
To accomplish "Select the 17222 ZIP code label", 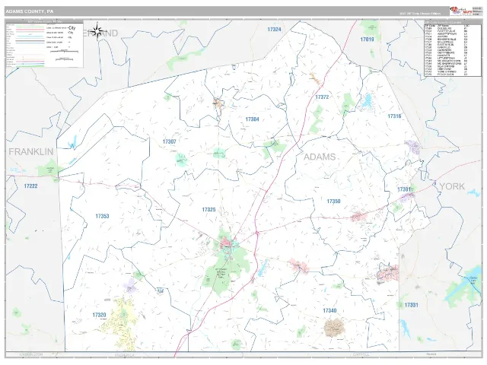I will click(30, 186).
